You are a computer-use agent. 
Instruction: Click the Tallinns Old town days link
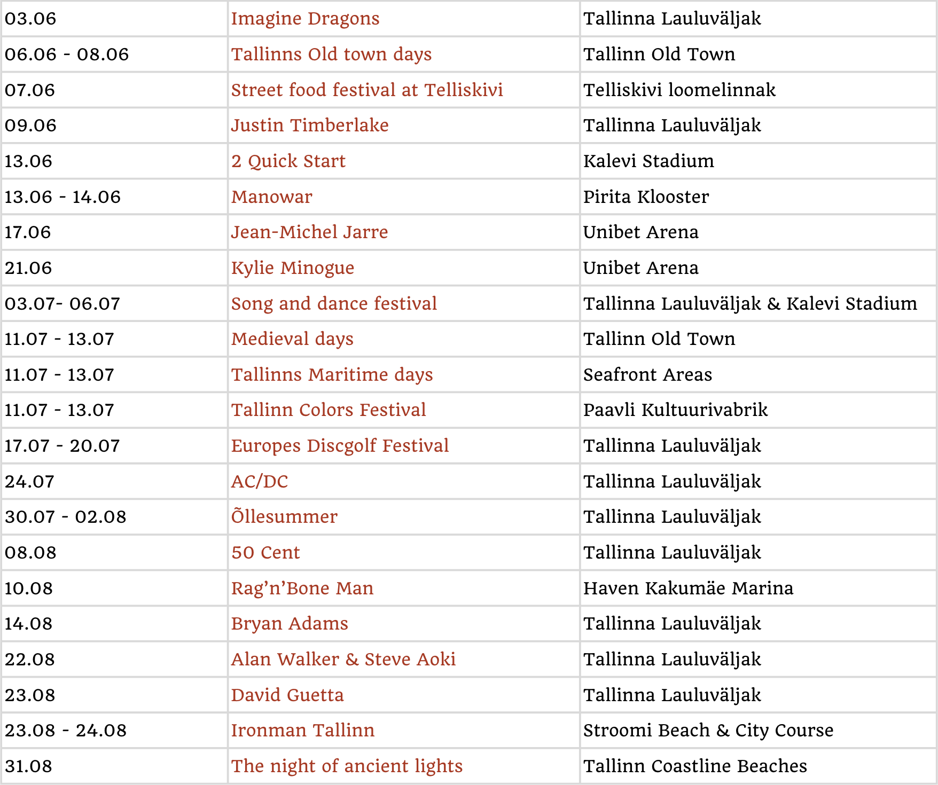point(331,55)
